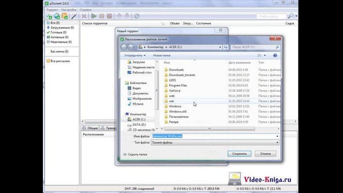The image size is (343, 193).
Task: Click uTorrent toolbar search field
Action: (272, 16)
